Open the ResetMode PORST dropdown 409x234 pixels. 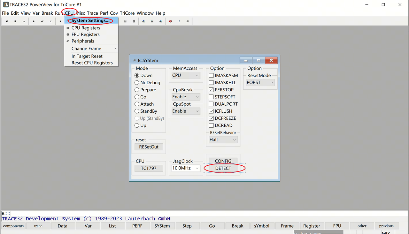pos(260,83)
